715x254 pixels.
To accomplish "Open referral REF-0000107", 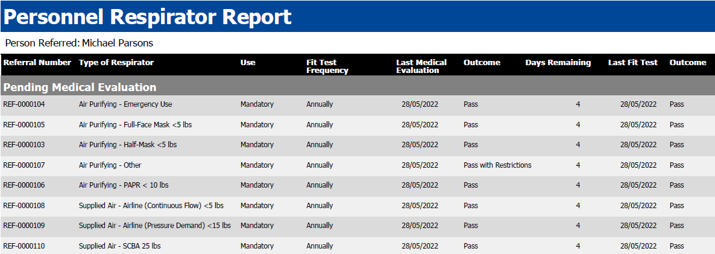I will click(24, 165).
